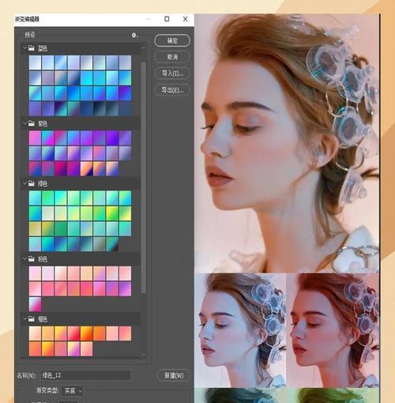Select the first gradient swatch in 蓝色 group

pos(35,62)
